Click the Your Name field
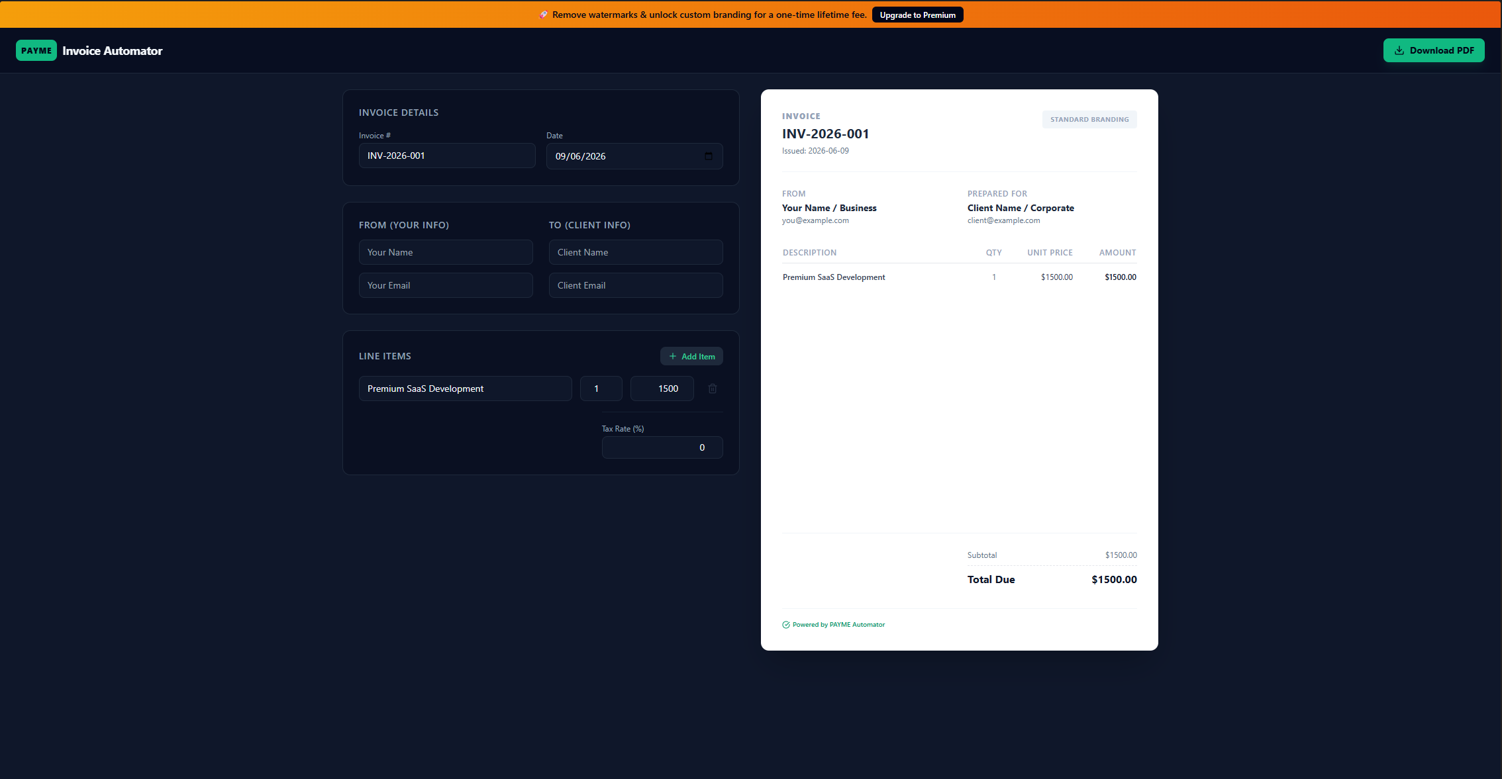1502x779 pixels. click(x=446, y=252)
